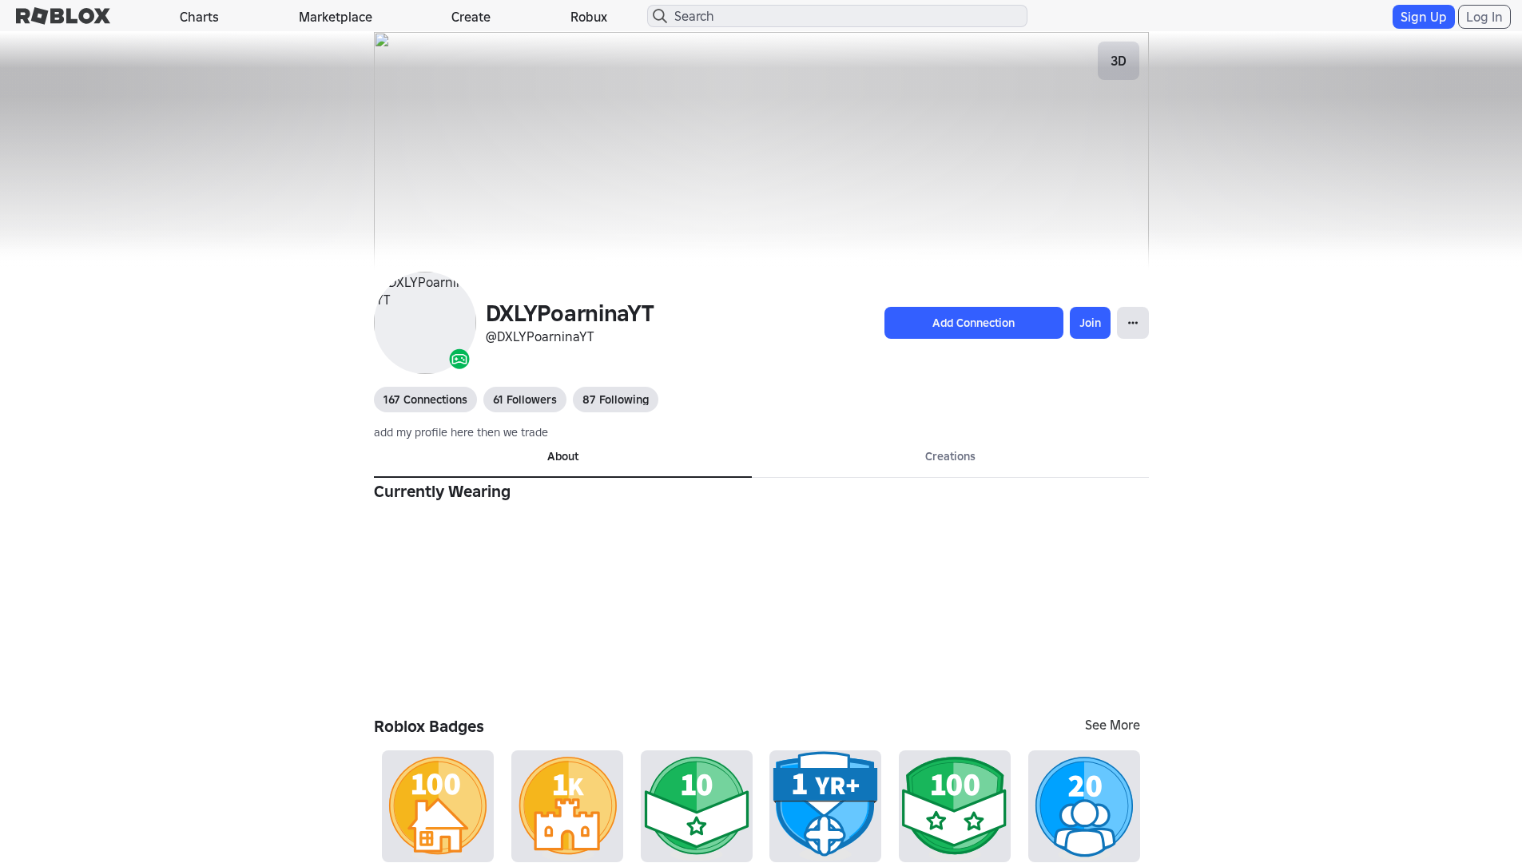1534x863 pixels.
Task: Select the 1K-visits Bricksmith badge
Action: 566,805
